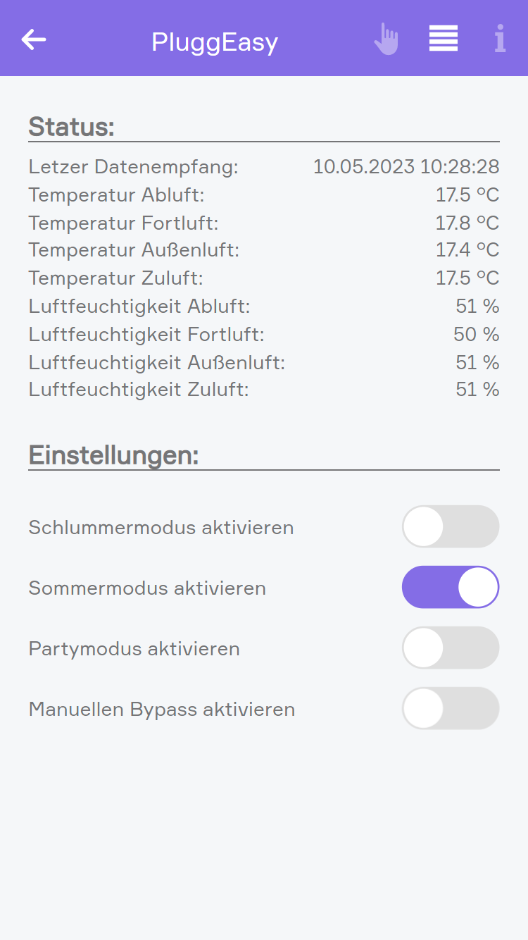The height and width of the screenshot is (940, 528).
Task: Click the Einstellungen section heading
Action: tap(113, 455)
